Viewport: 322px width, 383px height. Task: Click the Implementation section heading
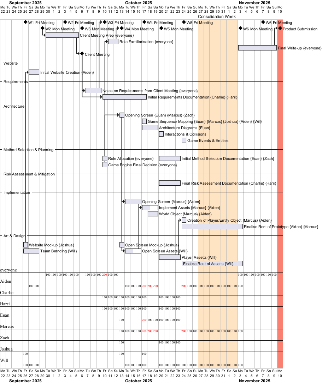point(17,192)
